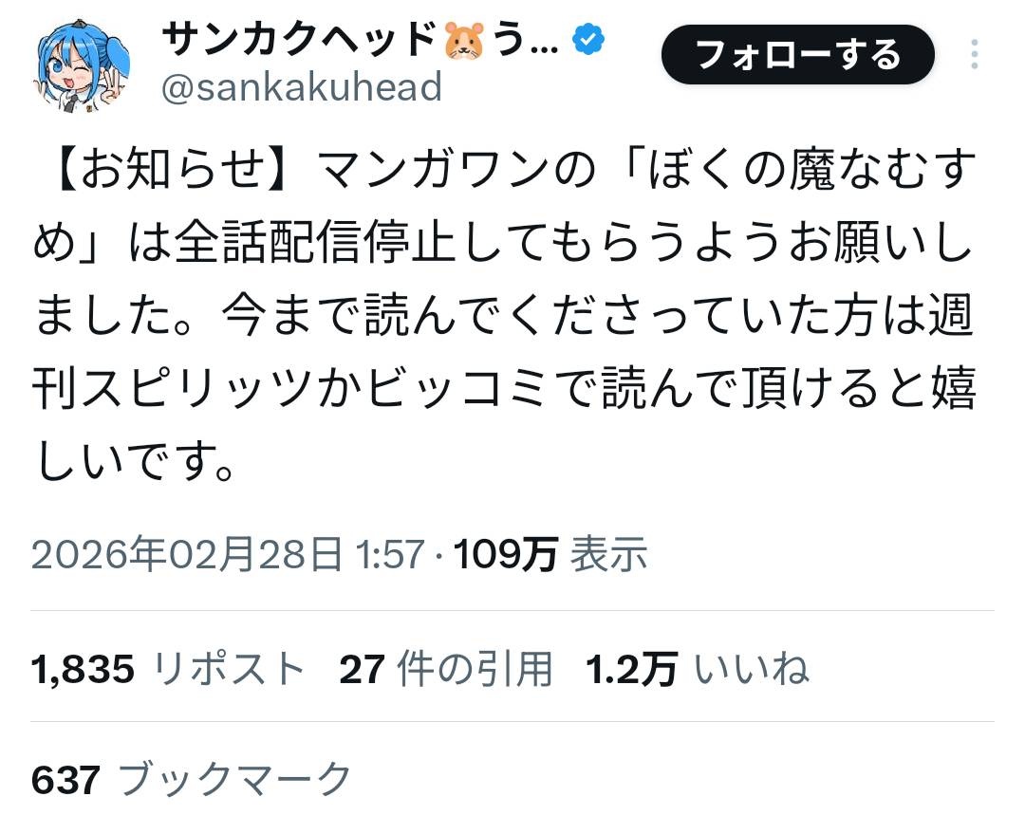Open the 27 件の引用 list

point(445,670)
